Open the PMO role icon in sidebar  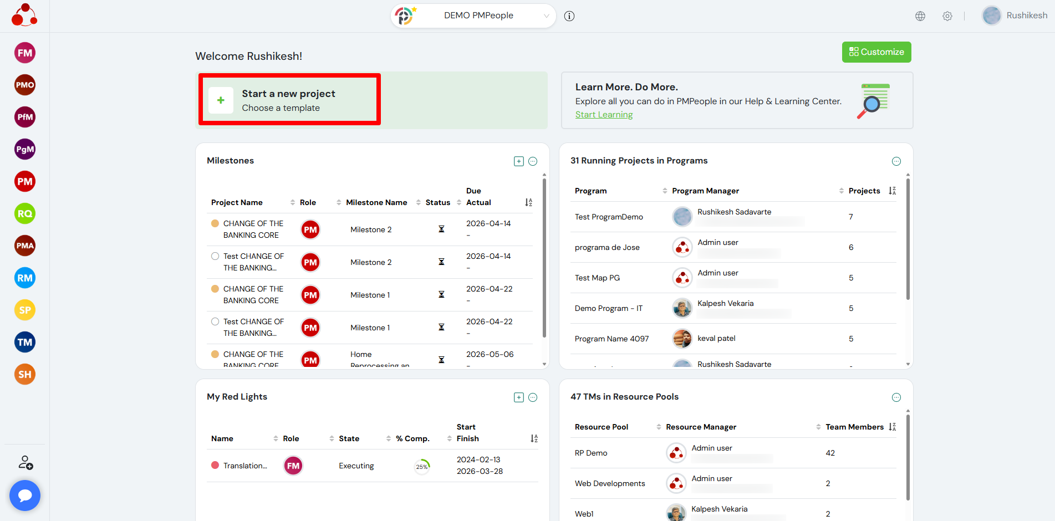click(25, 85)
